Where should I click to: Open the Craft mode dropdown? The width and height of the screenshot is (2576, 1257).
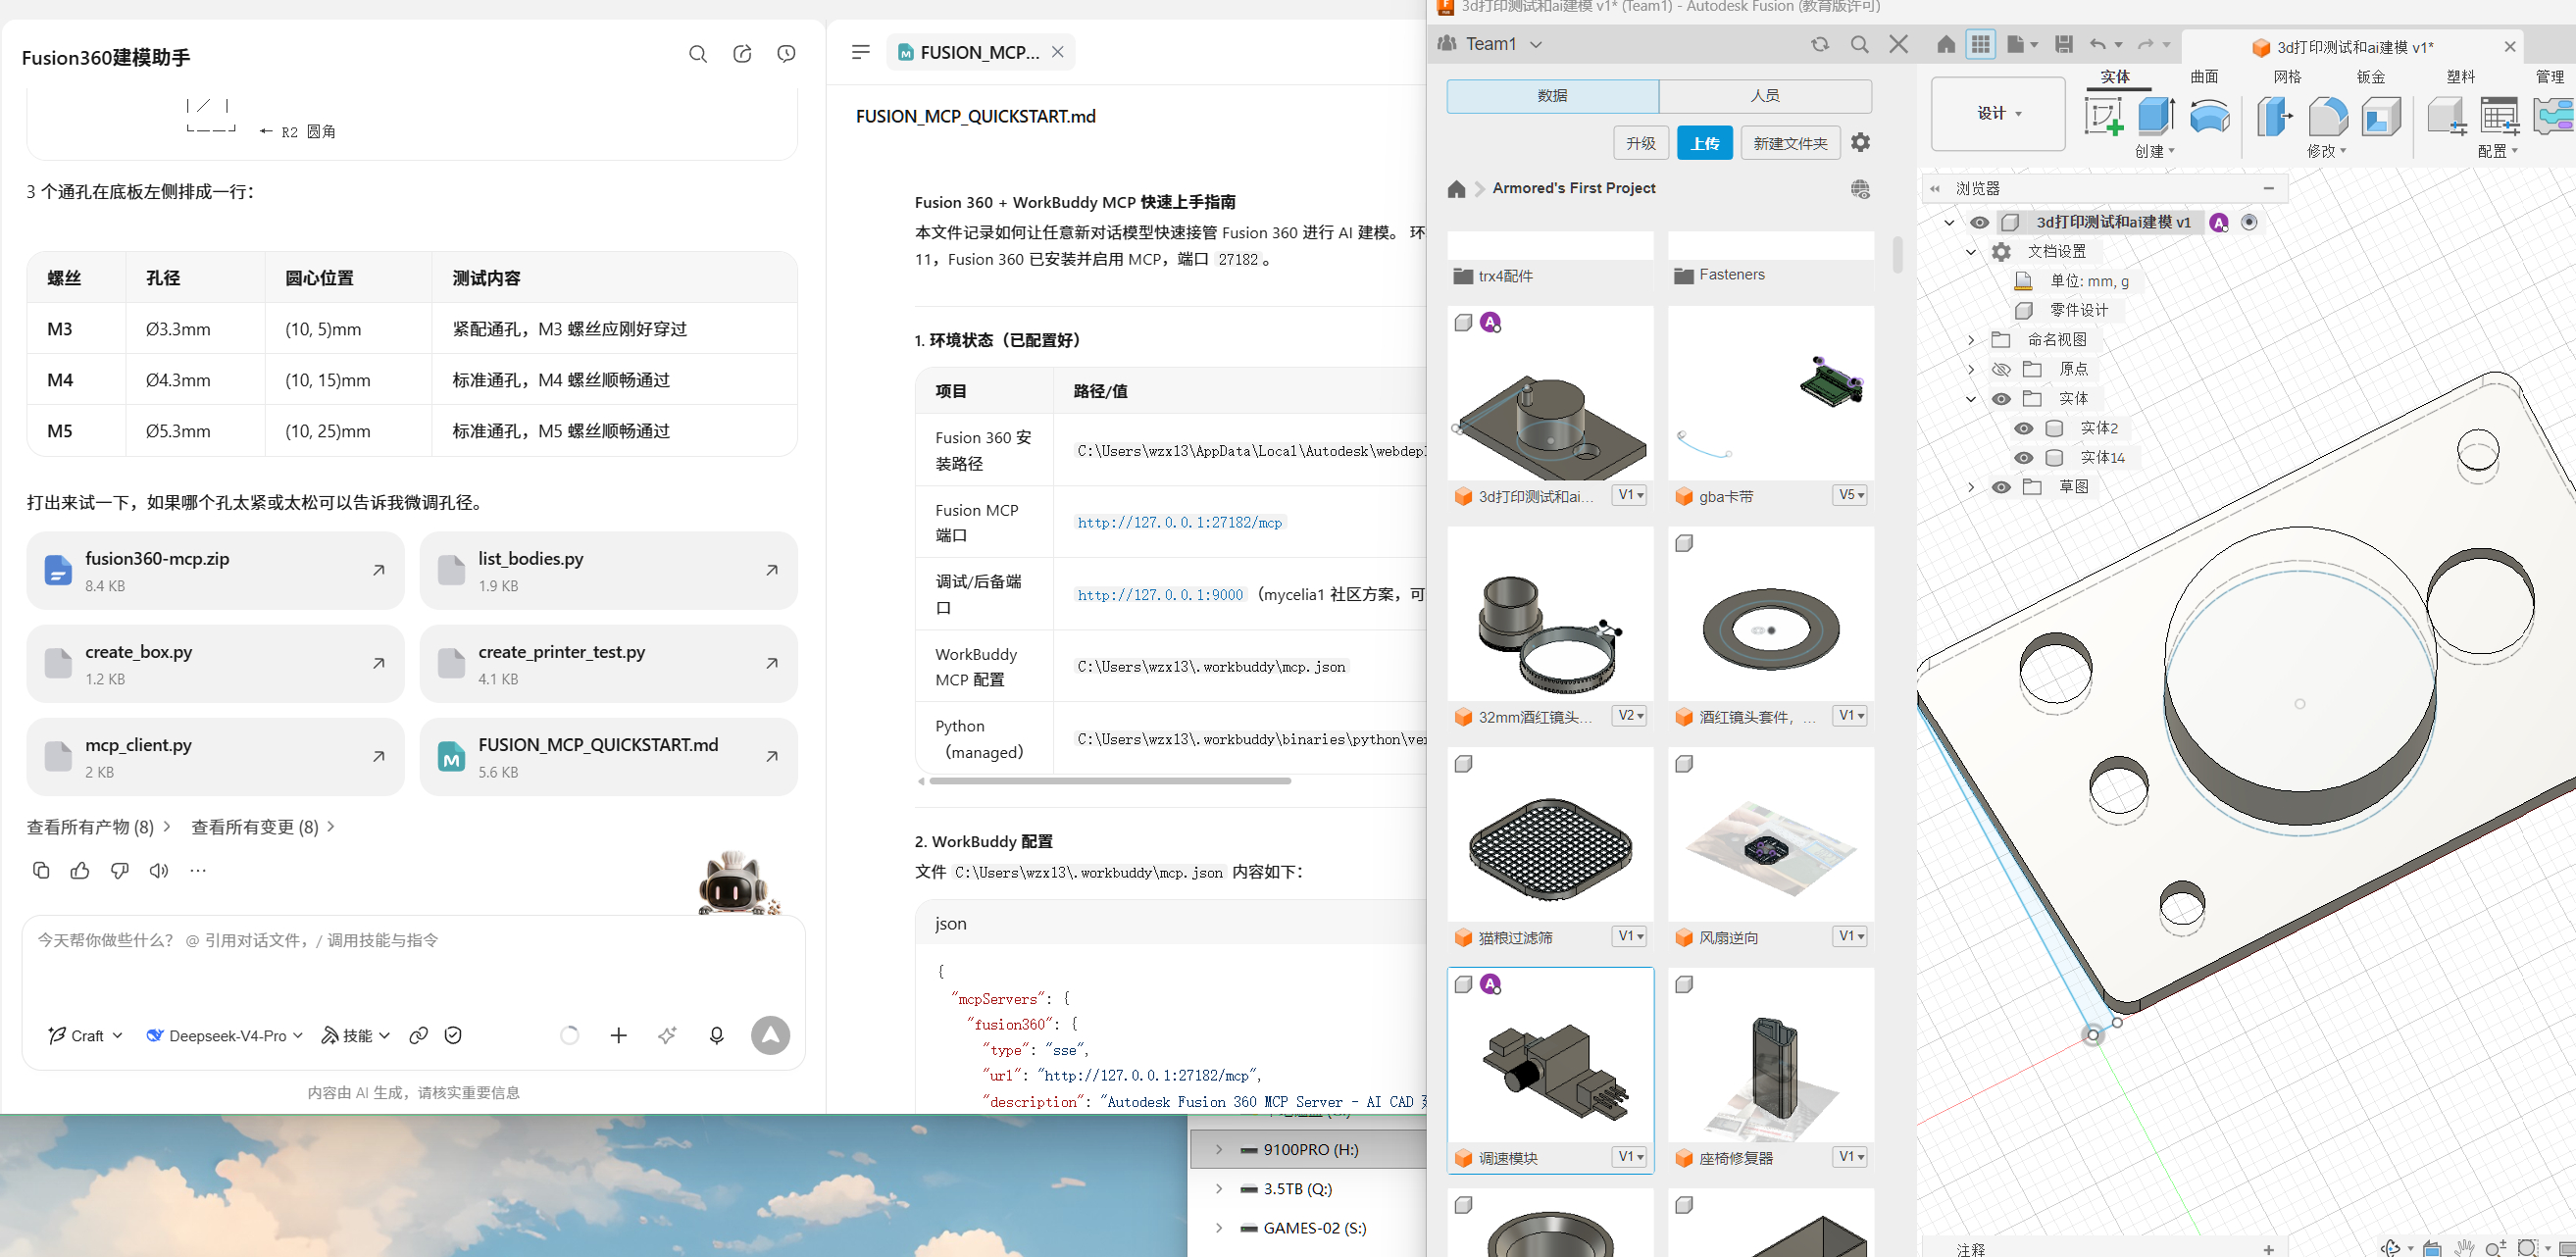(x=86, y=1036)
